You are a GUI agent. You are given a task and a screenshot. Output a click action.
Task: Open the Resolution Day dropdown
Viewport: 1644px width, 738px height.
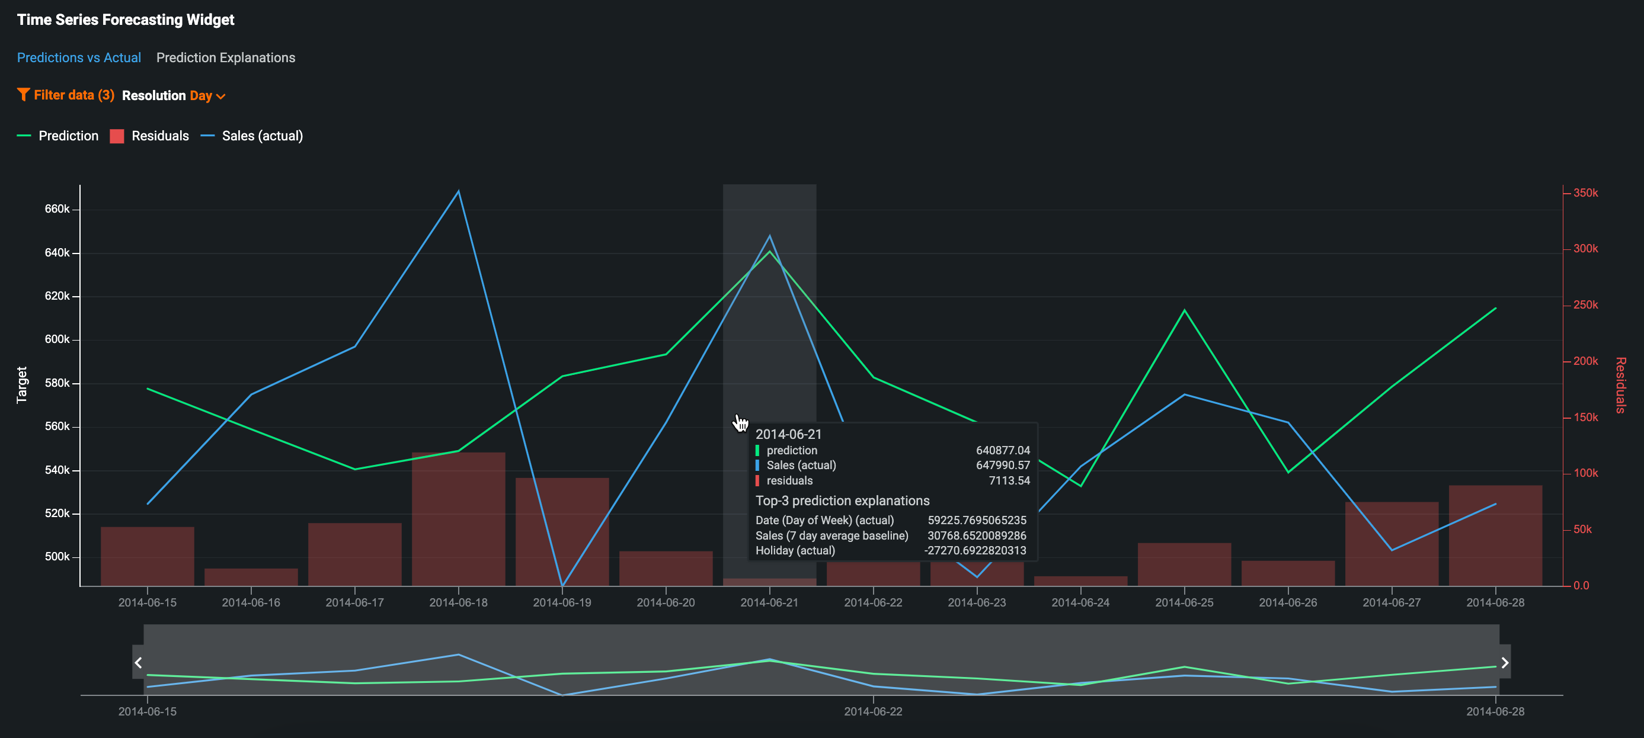[200, 96]
